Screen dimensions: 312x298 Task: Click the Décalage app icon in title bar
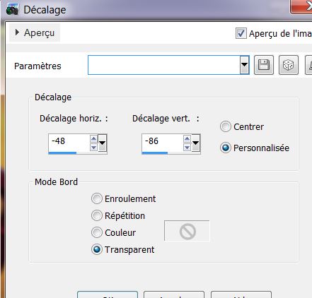coord(12,10)
